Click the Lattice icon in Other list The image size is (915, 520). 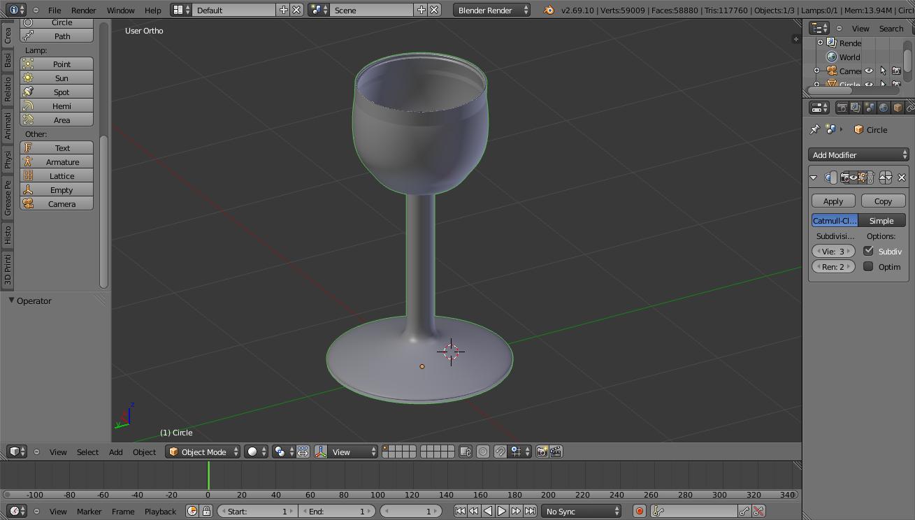coord(28,176)
